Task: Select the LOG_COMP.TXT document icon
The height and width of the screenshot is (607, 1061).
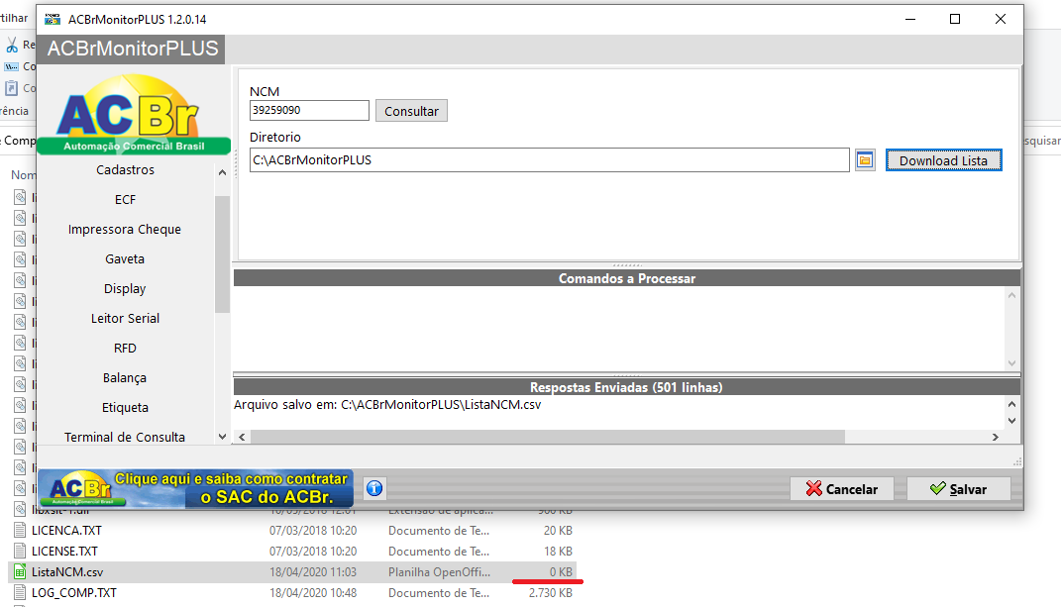Action: pos(20,593)
